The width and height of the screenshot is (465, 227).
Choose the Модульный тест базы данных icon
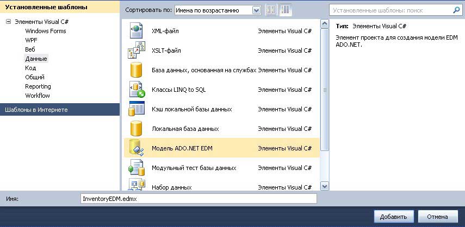(x=135, y=168)
